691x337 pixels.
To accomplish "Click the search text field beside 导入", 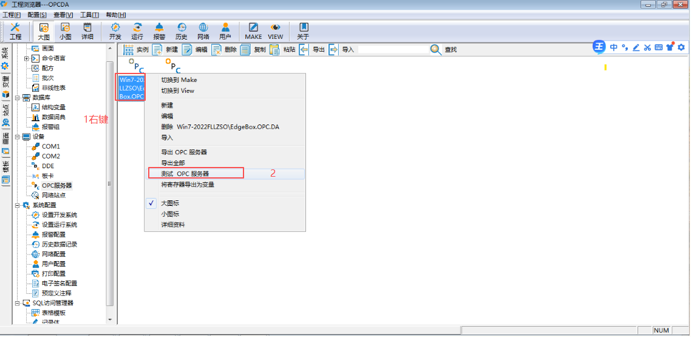I will coord(392,50).
